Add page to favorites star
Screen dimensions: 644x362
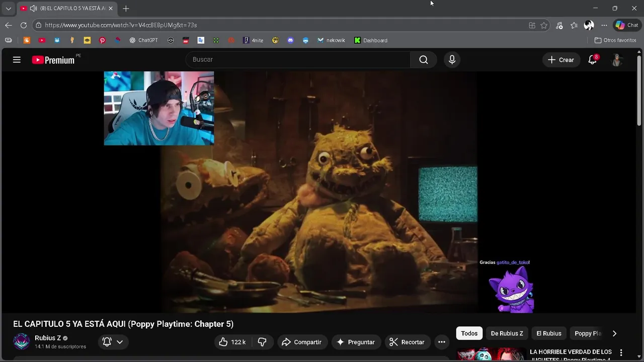tap(544, 25)
